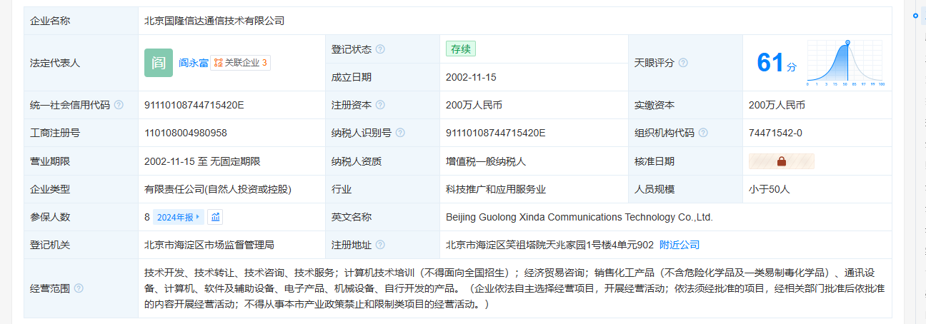Screen dimensions: 926x324
Task: Select registration number 110108004980958
Action: coord(186,133)
